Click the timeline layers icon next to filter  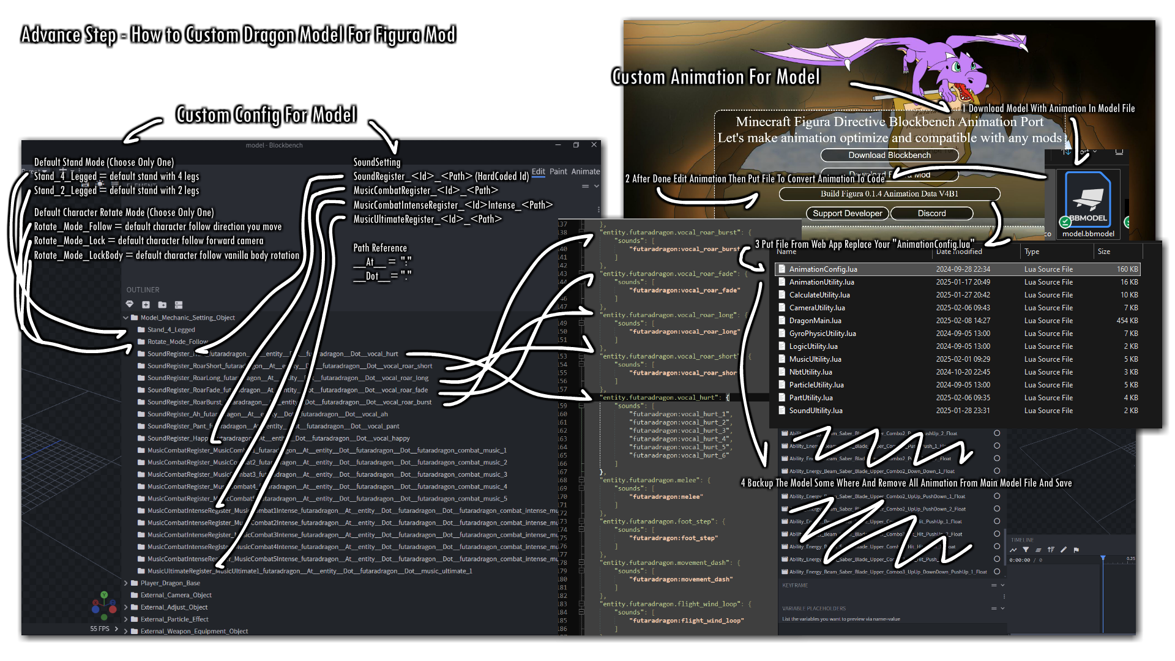[x=1039, y=550]
